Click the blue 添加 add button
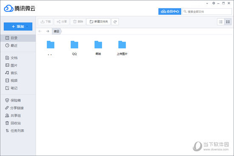Screen dimensions: 234x156 click(18, 26)
